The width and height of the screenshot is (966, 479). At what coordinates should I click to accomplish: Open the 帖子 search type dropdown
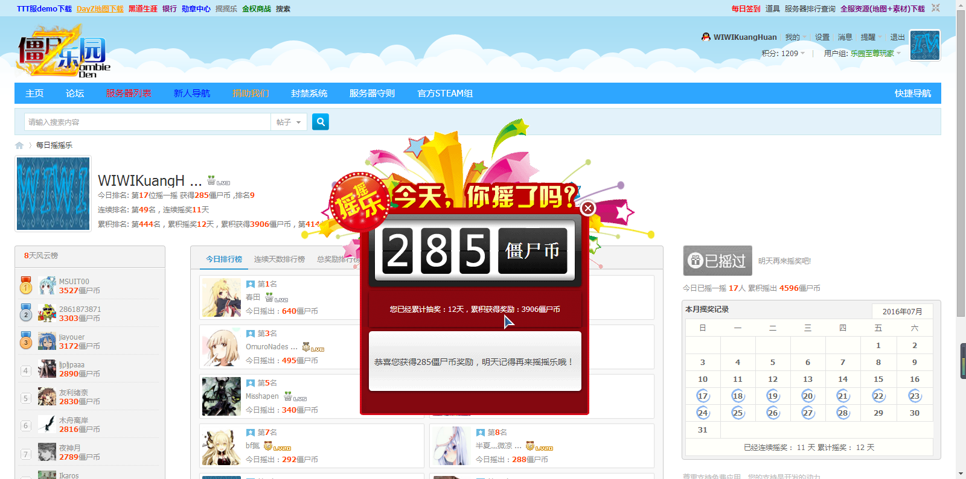pos(289,122)
